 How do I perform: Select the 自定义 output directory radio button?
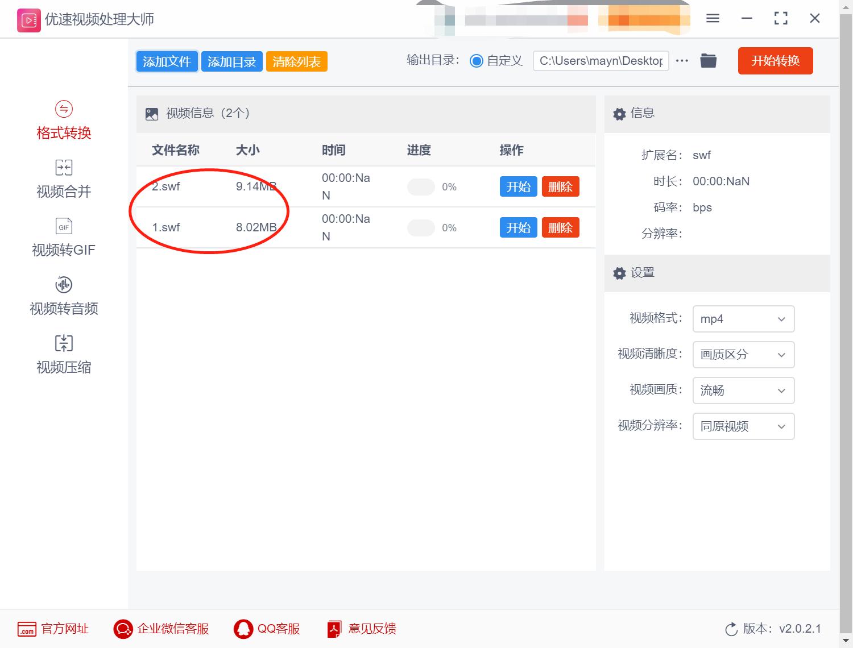(x=477, y=61)
